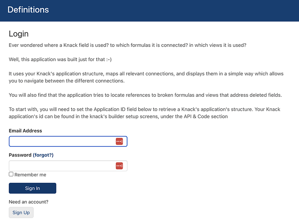The width and height of the screenshot is (299, 223).
Task: Click empty area of the blue header bar
Action: (x=172, y=11)
